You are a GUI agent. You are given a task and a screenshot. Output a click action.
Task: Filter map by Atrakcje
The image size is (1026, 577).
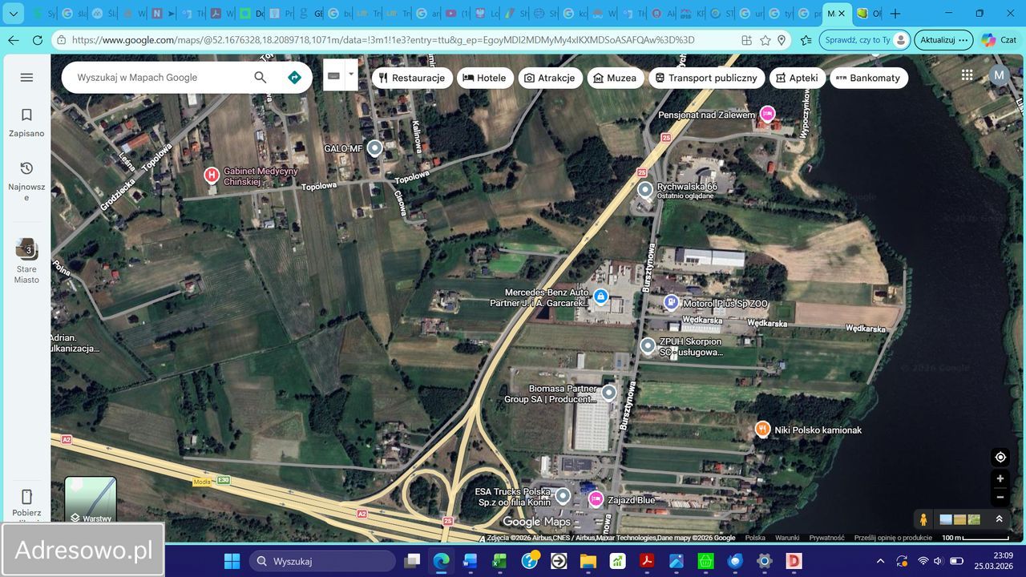point(551,78)
